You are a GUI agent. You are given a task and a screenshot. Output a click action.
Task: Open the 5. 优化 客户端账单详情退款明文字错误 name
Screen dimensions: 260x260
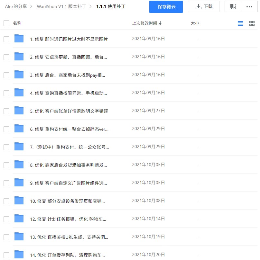69,111
